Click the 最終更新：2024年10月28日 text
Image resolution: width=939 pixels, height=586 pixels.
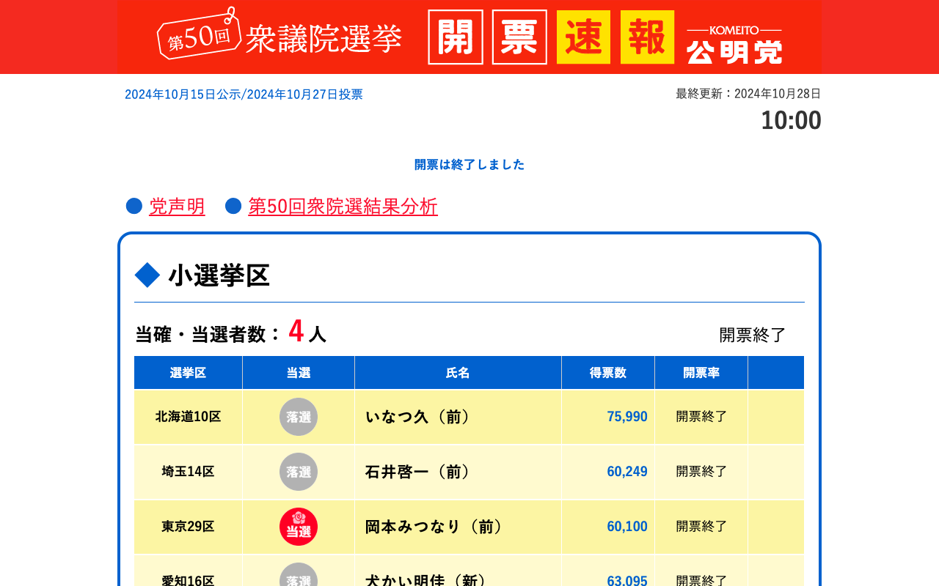[748, 94]
